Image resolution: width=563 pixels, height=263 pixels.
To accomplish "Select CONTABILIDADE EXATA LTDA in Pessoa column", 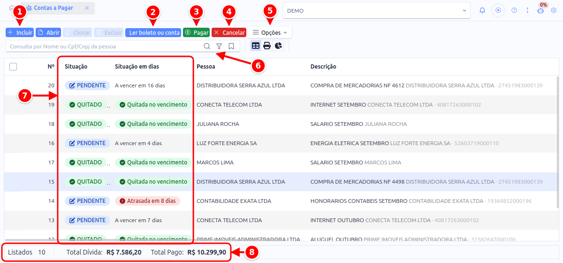I will pyautogui.click(x=234, y=201).
